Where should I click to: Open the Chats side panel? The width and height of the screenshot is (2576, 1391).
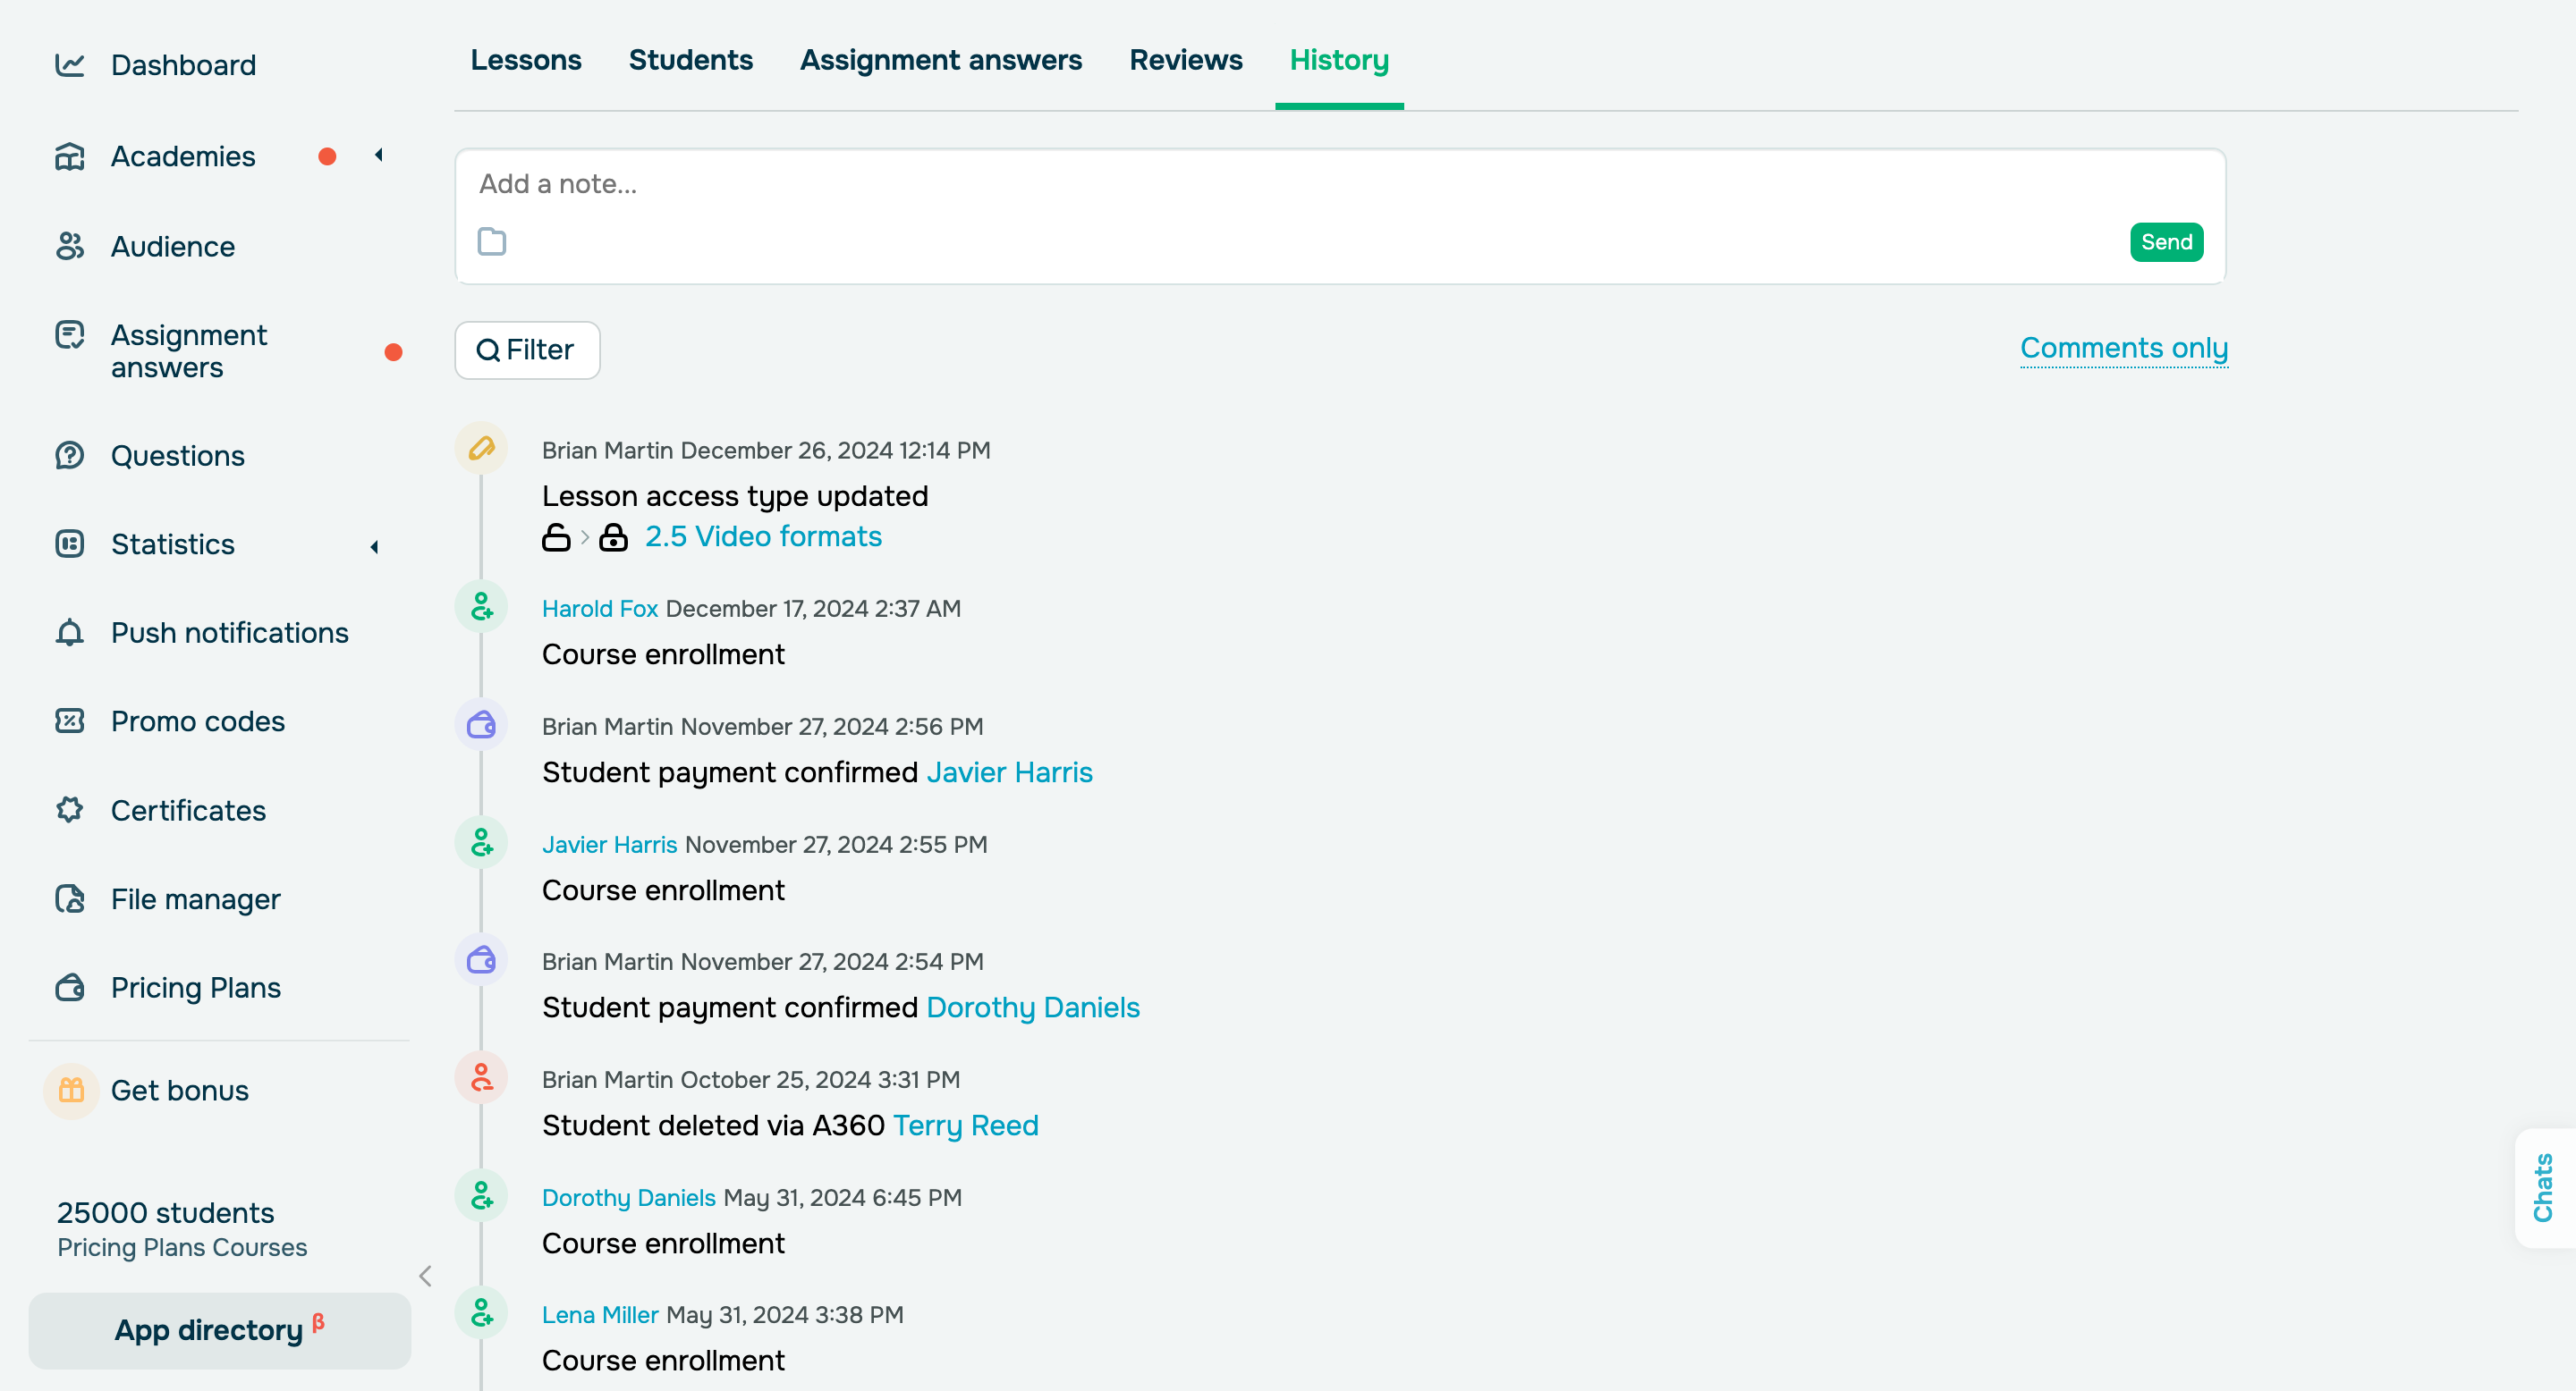(x=2543, y=1187)
